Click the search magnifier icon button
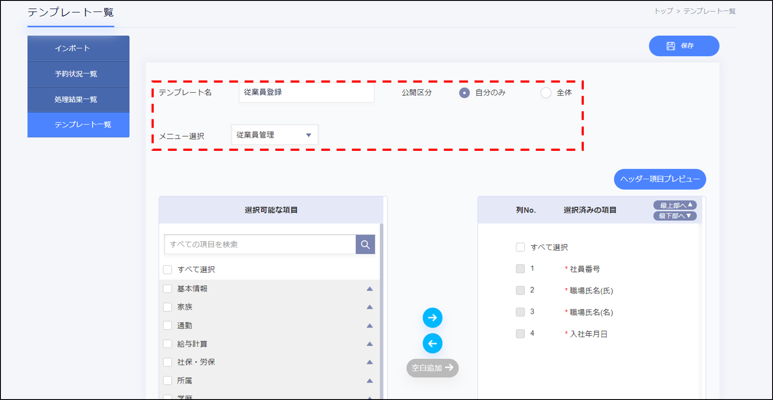This screenshot has height=400, width=773. point(365,244)
